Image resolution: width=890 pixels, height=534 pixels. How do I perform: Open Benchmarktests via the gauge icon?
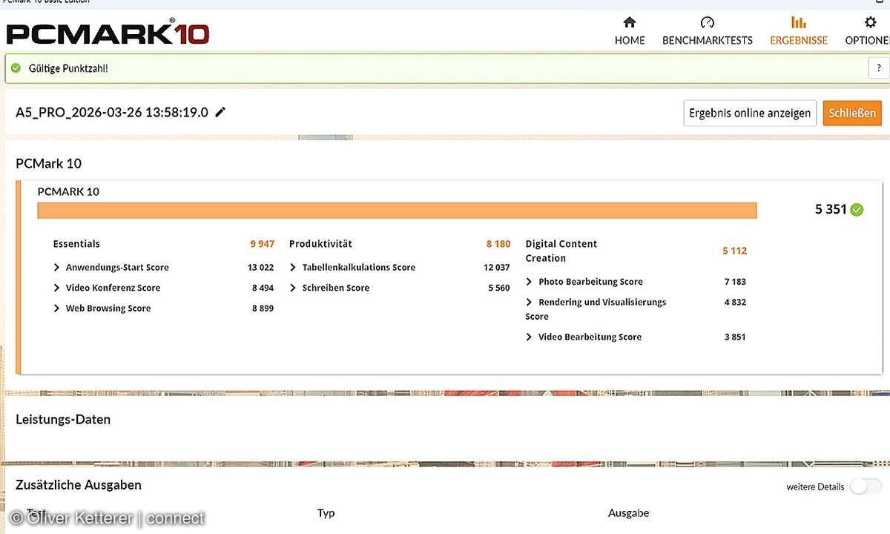pos(707,22)
